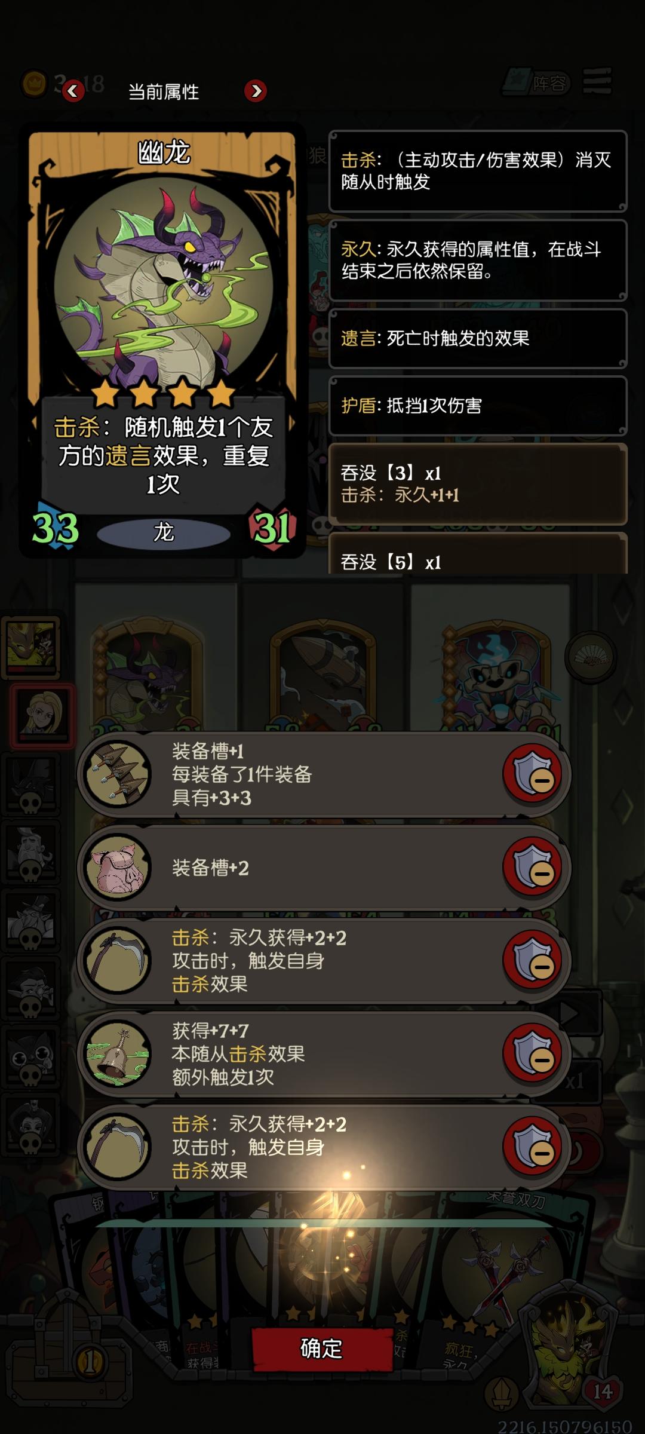Tap the pig head equipment icon
The width and height of the screenshot is (645, 1434).
[x=118, y=867]
